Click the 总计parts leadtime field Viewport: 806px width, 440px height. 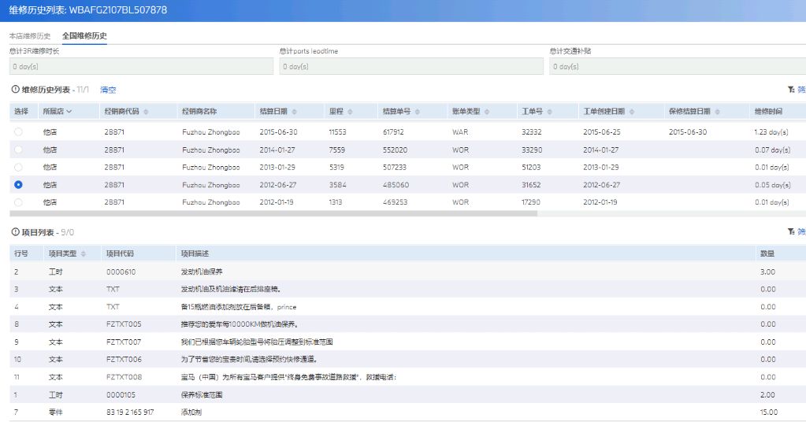[411, 66]
